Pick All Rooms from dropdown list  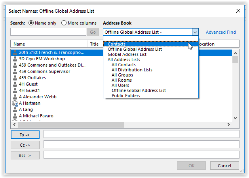(151, 80)
